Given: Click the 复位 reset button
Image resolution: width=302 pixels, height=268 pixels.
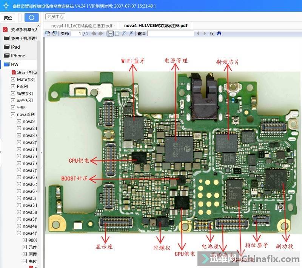Looking at the screenshot, I should click(8, 18).
